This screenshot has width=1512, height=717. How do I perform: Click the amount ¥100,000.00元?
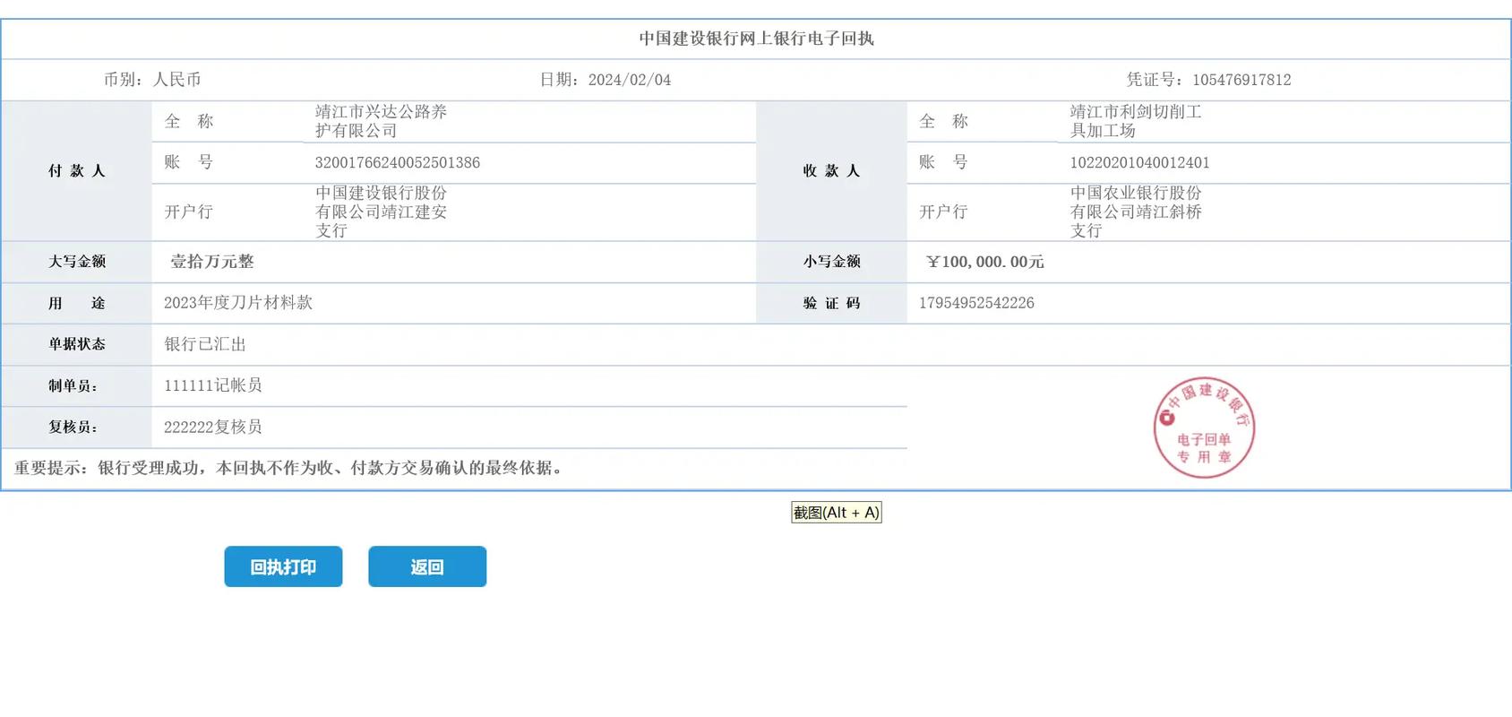tap(985, 262)
